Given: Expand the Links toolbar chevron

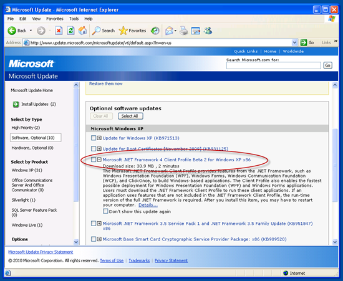Looking at the screenshot, I should click(x=336, y=41).
